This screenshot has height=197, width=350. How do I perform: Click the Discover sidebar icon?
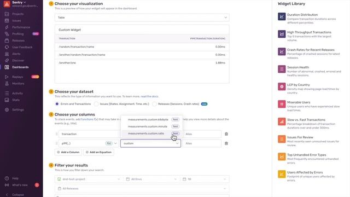pos(7,61)
